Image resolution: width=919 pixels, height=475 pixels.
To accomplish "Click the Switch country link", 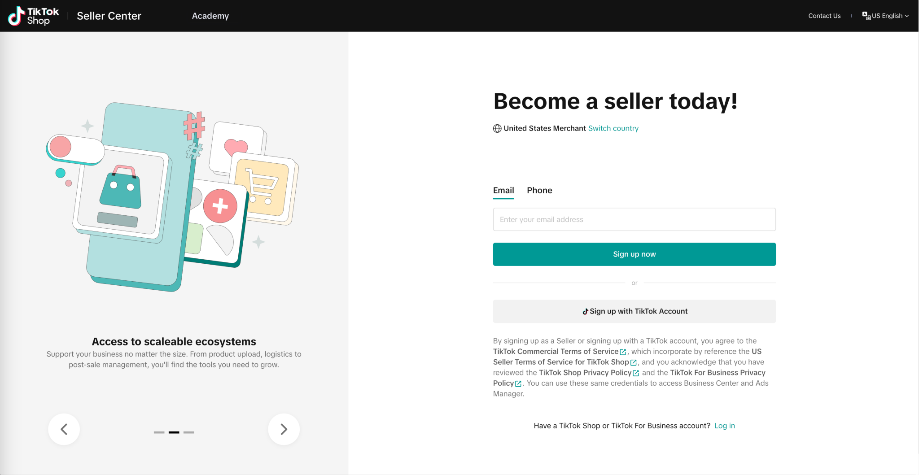I will (613, 128).
